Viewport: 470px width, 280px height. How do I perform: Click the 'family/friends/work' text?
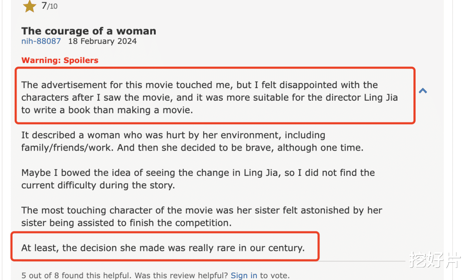(x=67, y=148)
